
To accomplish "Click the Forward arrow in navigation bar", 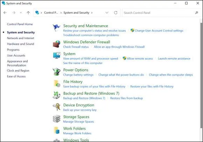I will click(x=14, y=13).
